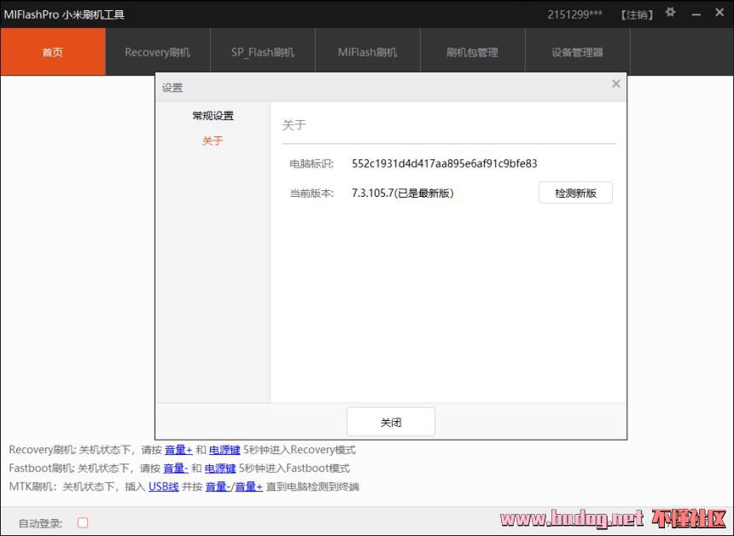Click 【注销】 to log out
This screenshot has width=734, height=536.
637,14
